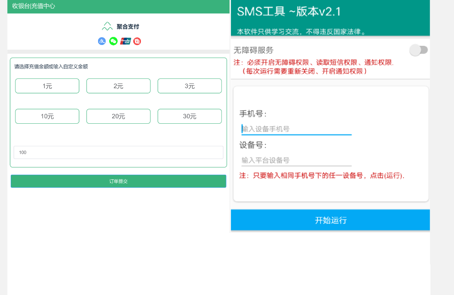
Task: Select the green WeChat Pay icon
Action: coord(113,41)
